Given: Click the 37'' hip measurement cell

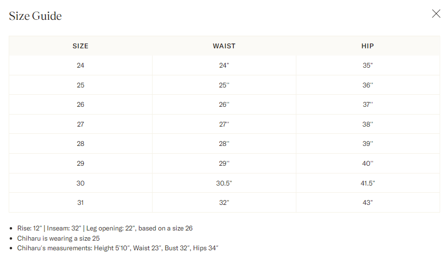Looking at the screenshot, I should coord(367,104).
